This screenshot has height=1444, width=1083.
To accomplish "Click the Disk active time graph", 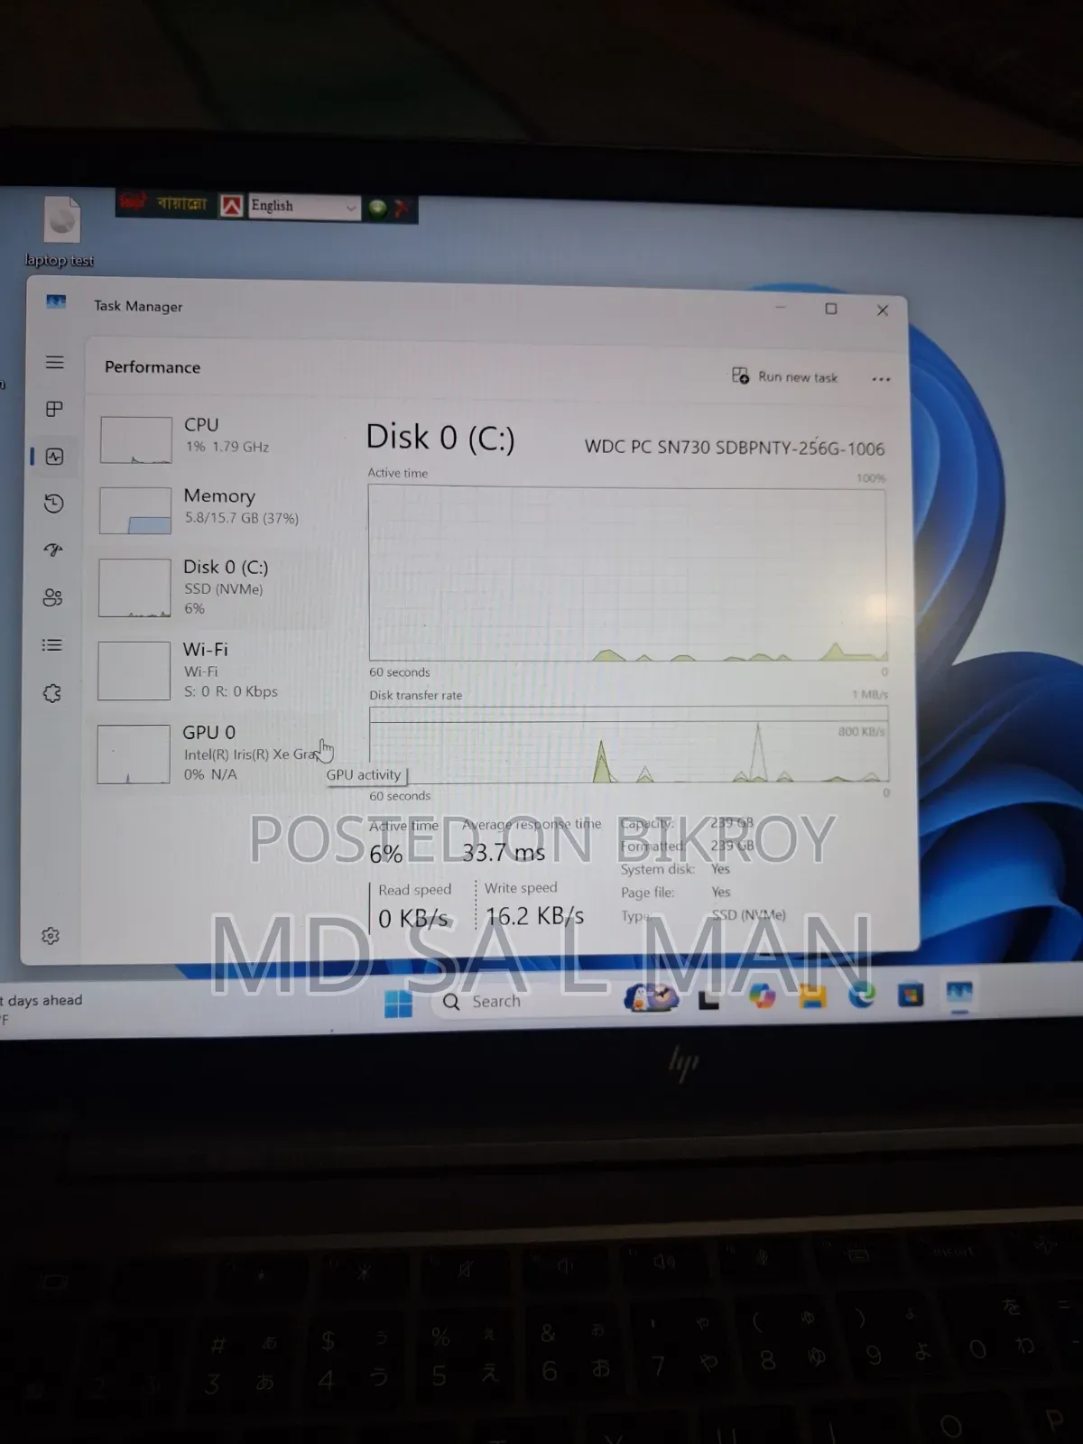I will [627, 574].
